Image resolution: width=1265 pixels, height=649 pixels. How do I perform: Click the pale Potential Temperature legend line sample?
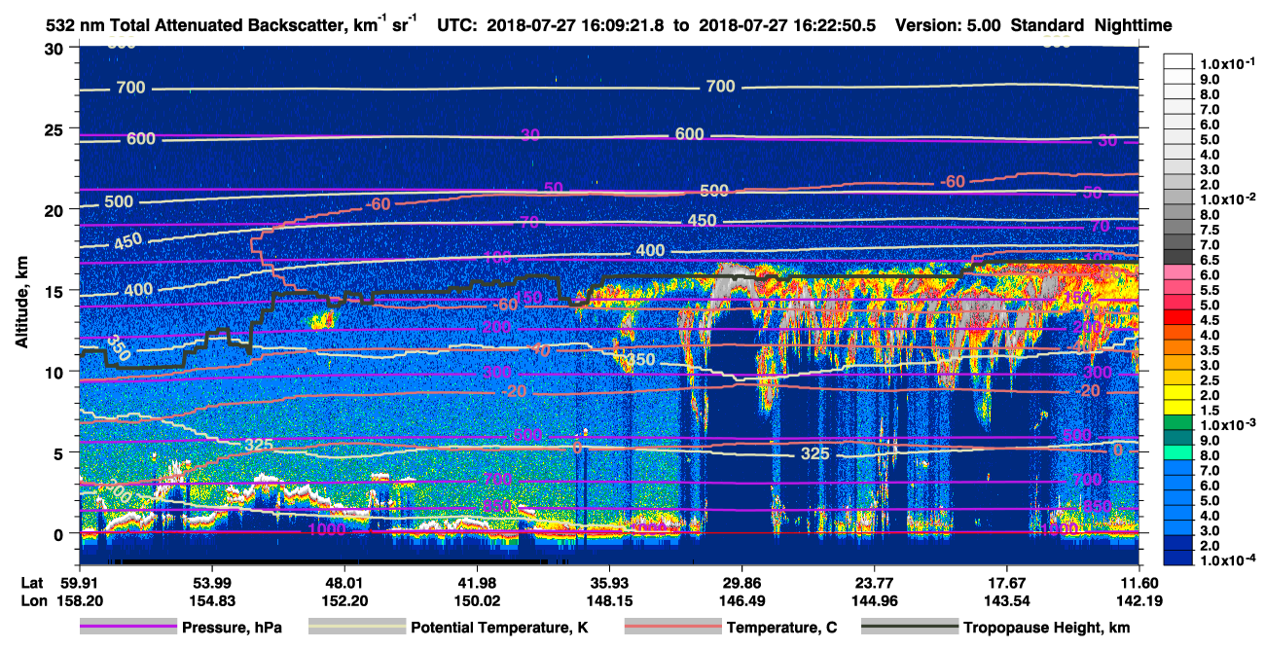(357, 628)
